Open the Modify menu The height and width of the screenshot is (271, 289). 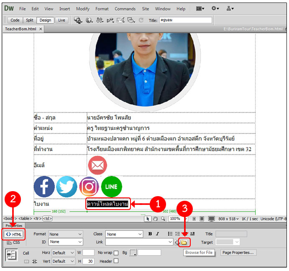83,9
